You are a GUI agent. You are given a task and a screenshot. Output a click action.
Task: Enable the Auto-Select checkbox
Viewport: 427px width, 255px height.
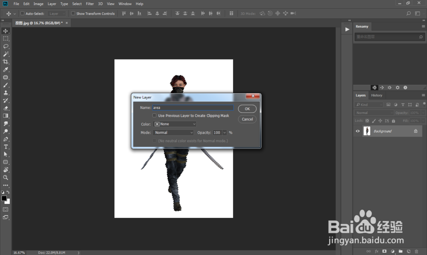click(22, 13)
